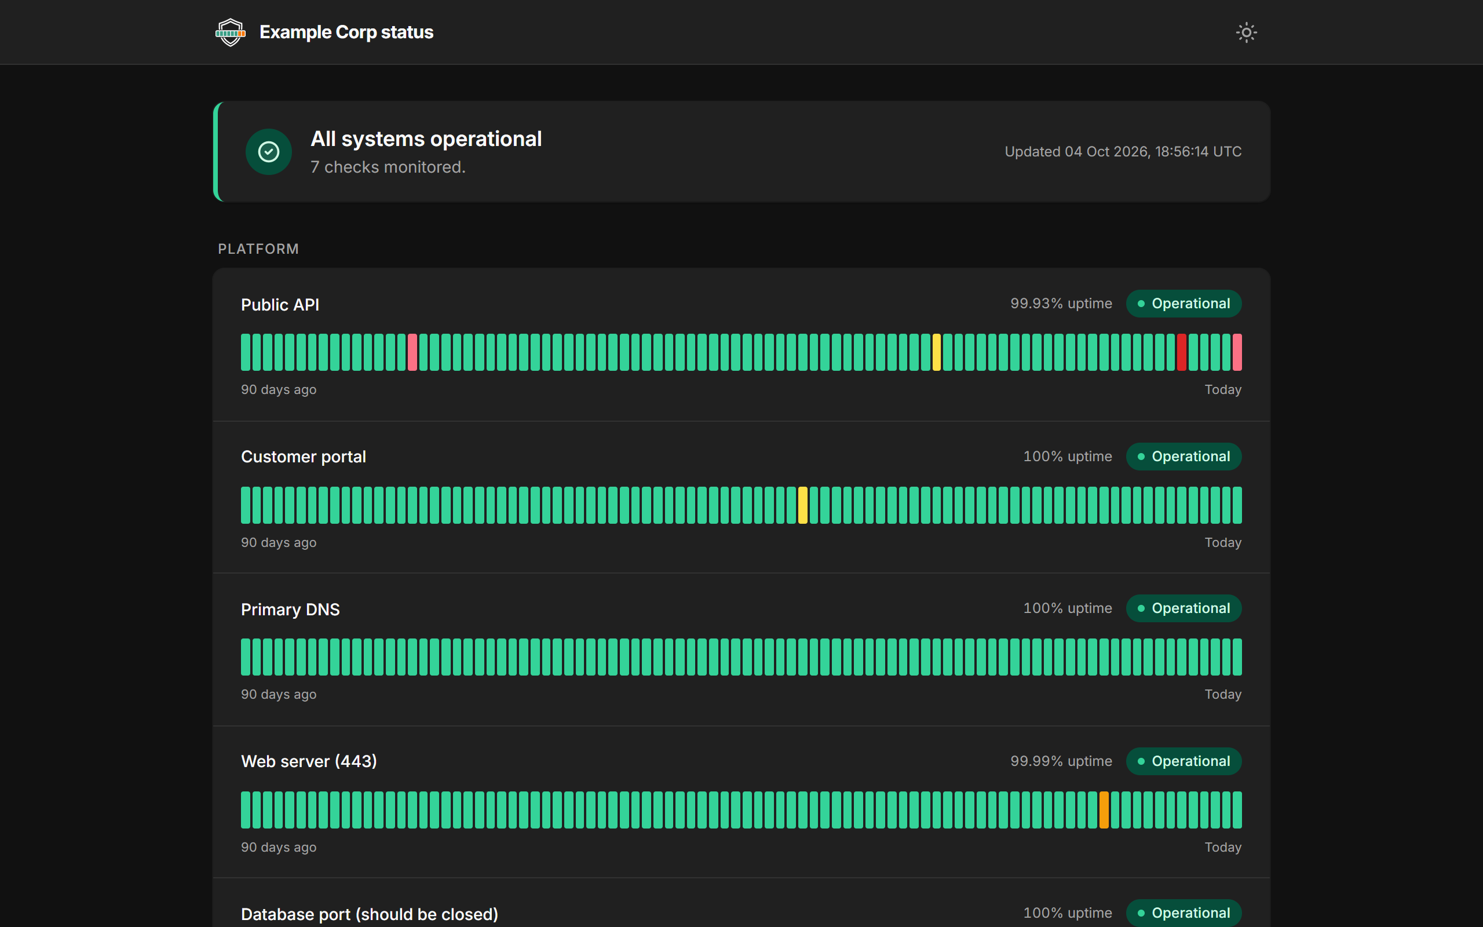Click the Customer portal Operational badge
Viewport: 1483px width, 927px height.
[1184, 456]
